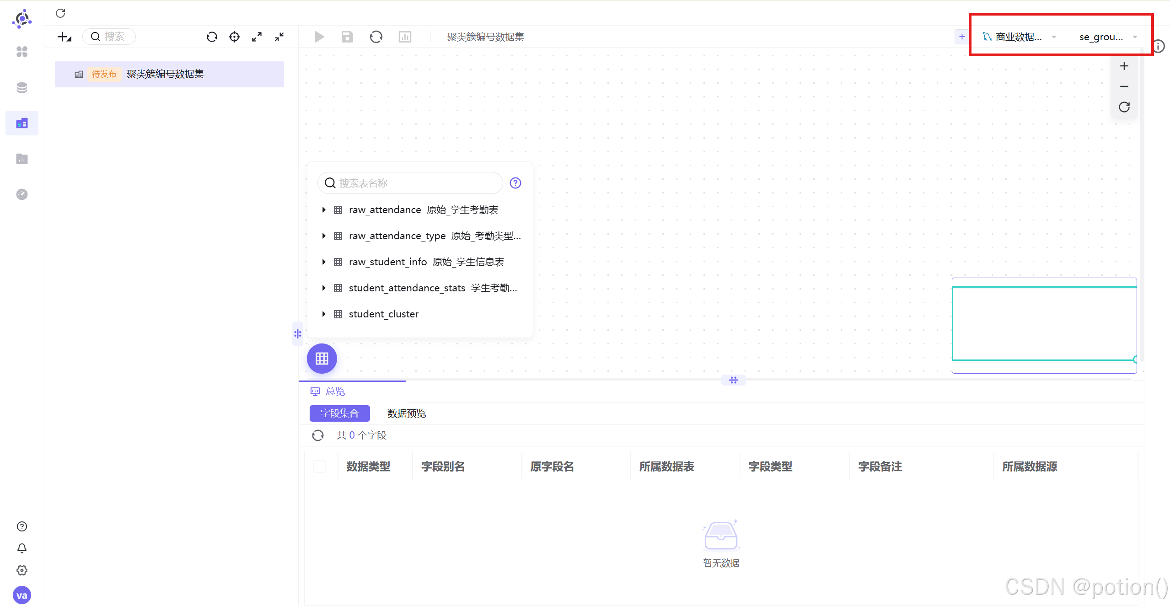Click the 聚类簇编号数据集 title in toolbar
The width and height of the screenshot is (1170, 606).
pos(486,37)
